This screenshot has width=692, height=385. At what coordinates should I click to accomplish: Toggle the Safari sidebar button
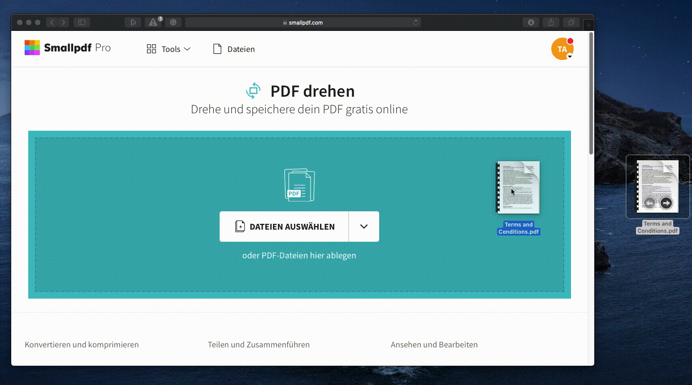(82, 22)
